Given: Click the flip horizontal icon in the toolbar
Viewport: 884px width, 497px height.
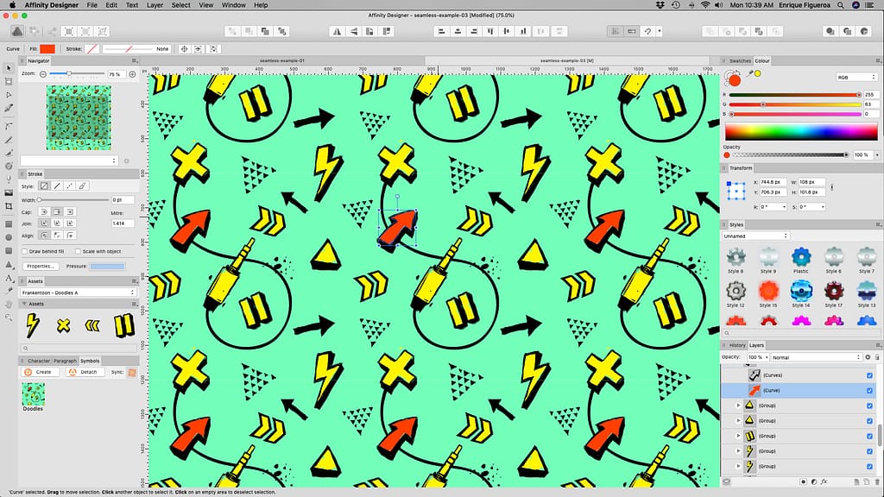Looking at the screenshot, I should 338,30.
